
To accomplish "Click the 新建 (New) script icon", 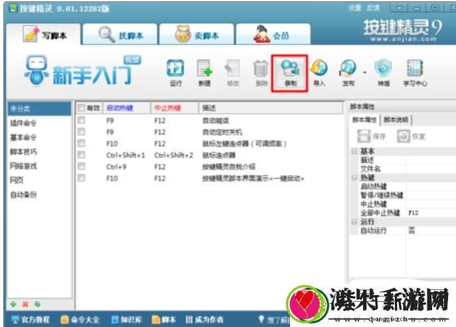I will pyautogui.click(x=204, y=73).
